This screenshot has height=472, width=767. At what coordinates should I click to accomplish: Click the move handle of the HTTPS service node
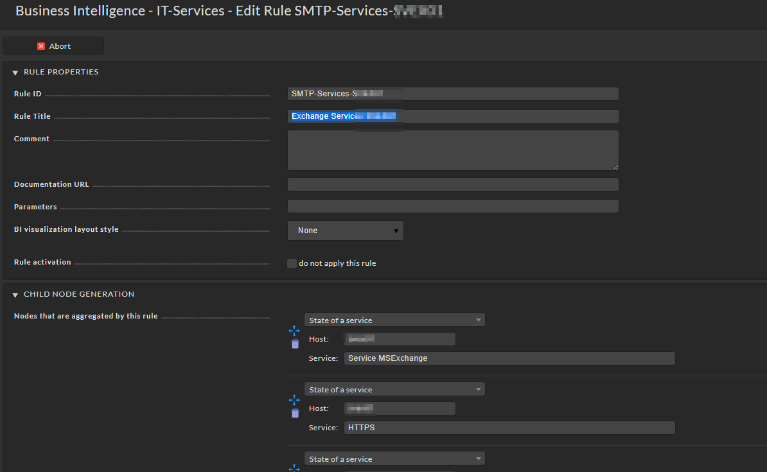click(x=294, y=399)
